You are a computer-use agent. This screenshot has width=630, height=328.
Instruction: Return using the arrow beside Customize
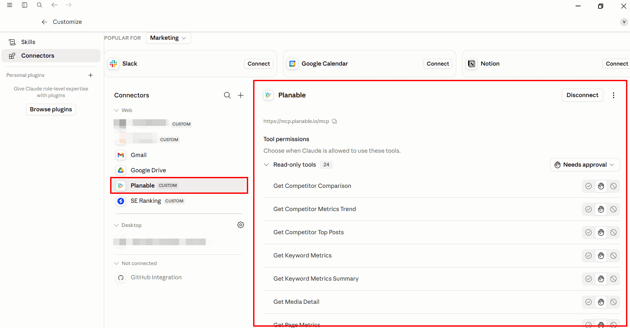[44, 22]
